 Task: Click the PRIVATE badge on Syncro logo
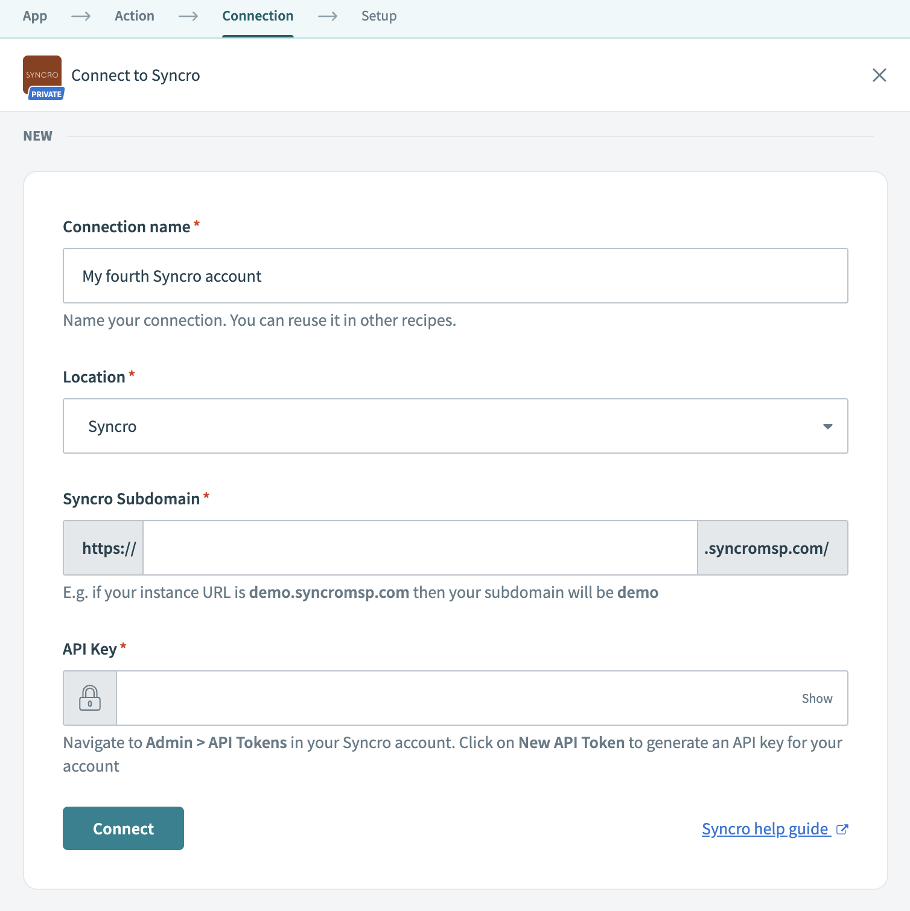pos(46,94)
